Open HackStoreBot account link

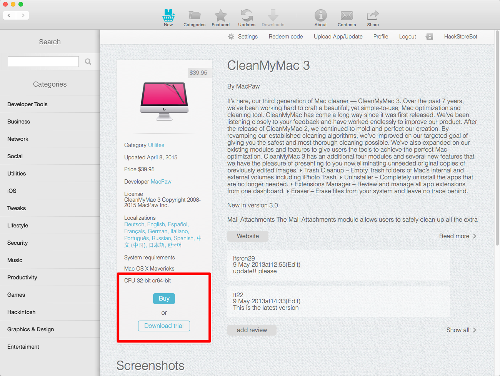pos(460,37)
